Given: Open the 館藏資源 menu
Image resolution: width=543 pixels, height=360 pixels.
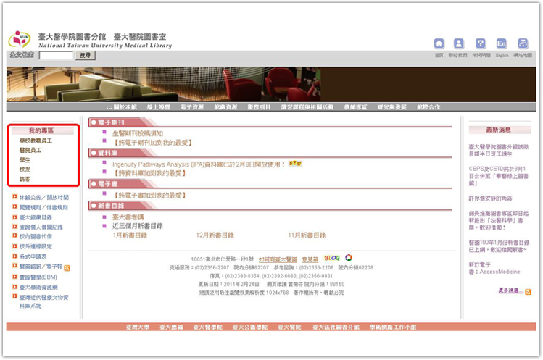Looking at the screenshot, I should [x=225, y=107].
